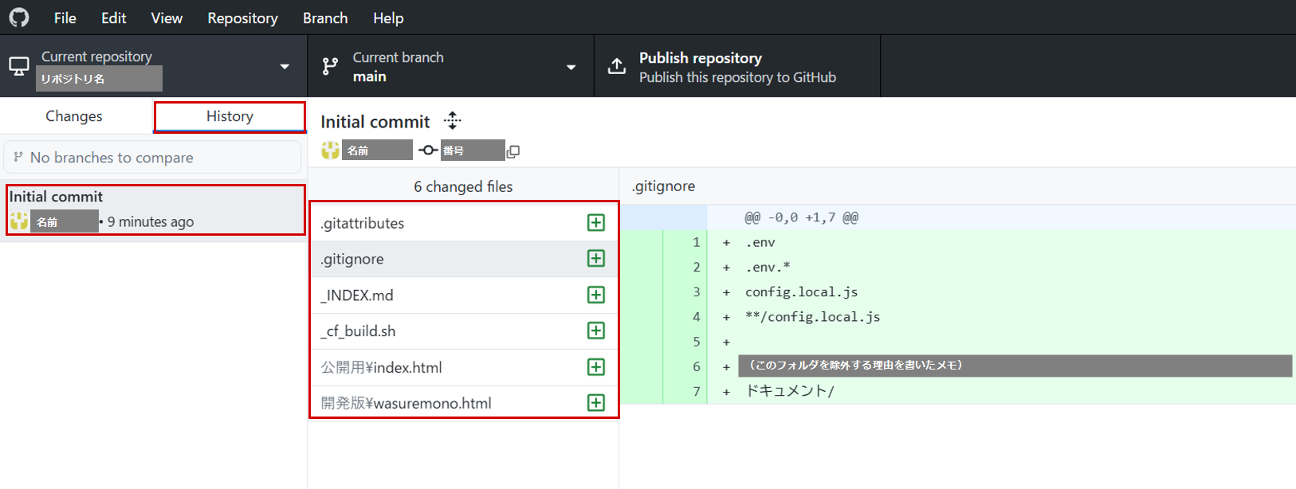1296x489 pixels.
Task: Click the @@ -0,0 +1,7 @@ hunk header
Action: click(x=801, y=217)
